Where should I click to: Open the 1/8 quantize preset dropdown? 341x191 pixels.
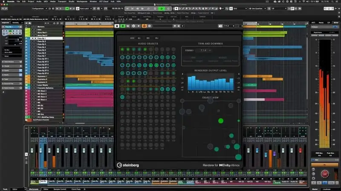point(279,8)
